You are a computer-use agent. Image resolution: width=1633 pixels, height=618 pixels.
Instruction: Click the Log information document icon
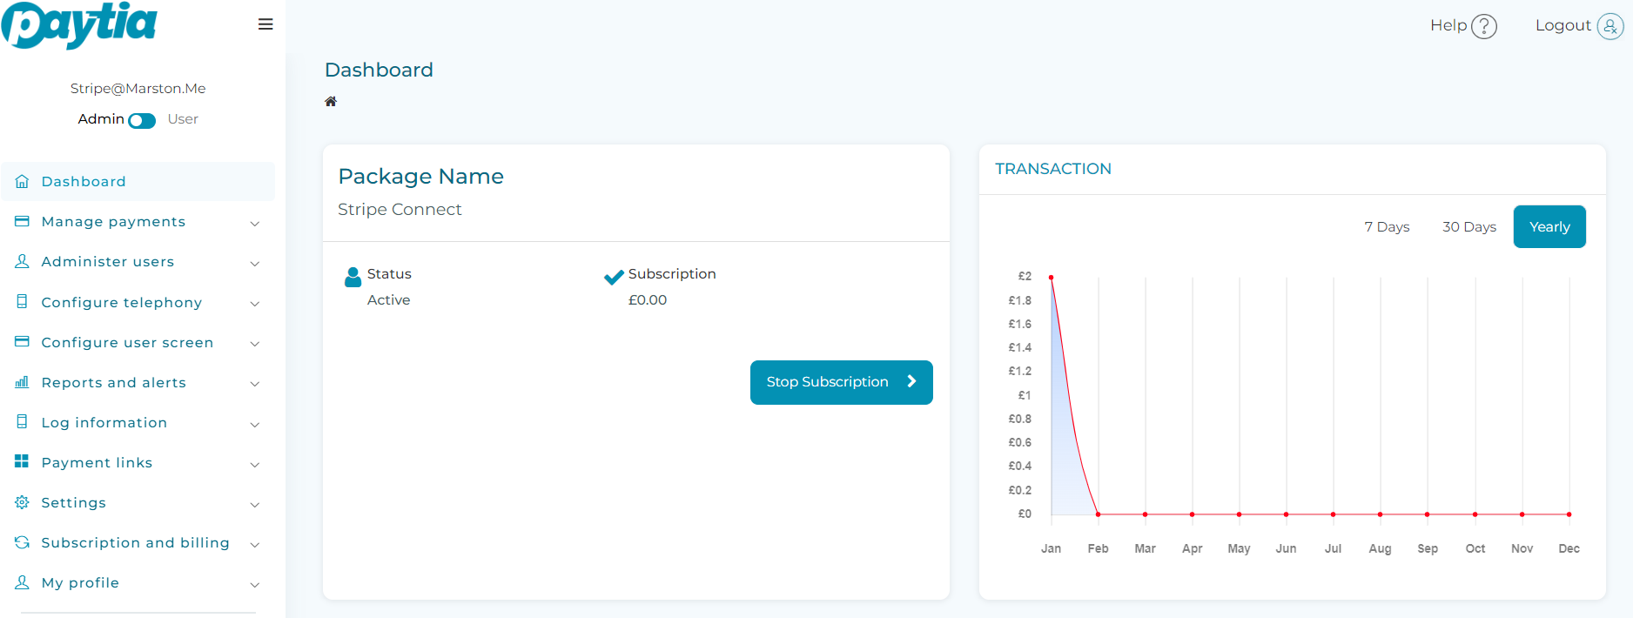(x=22, y=421)
